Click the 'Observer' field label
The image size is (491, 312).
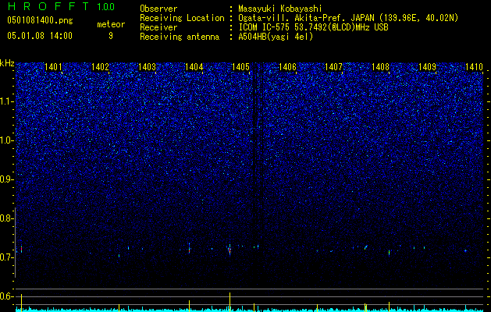158,9
